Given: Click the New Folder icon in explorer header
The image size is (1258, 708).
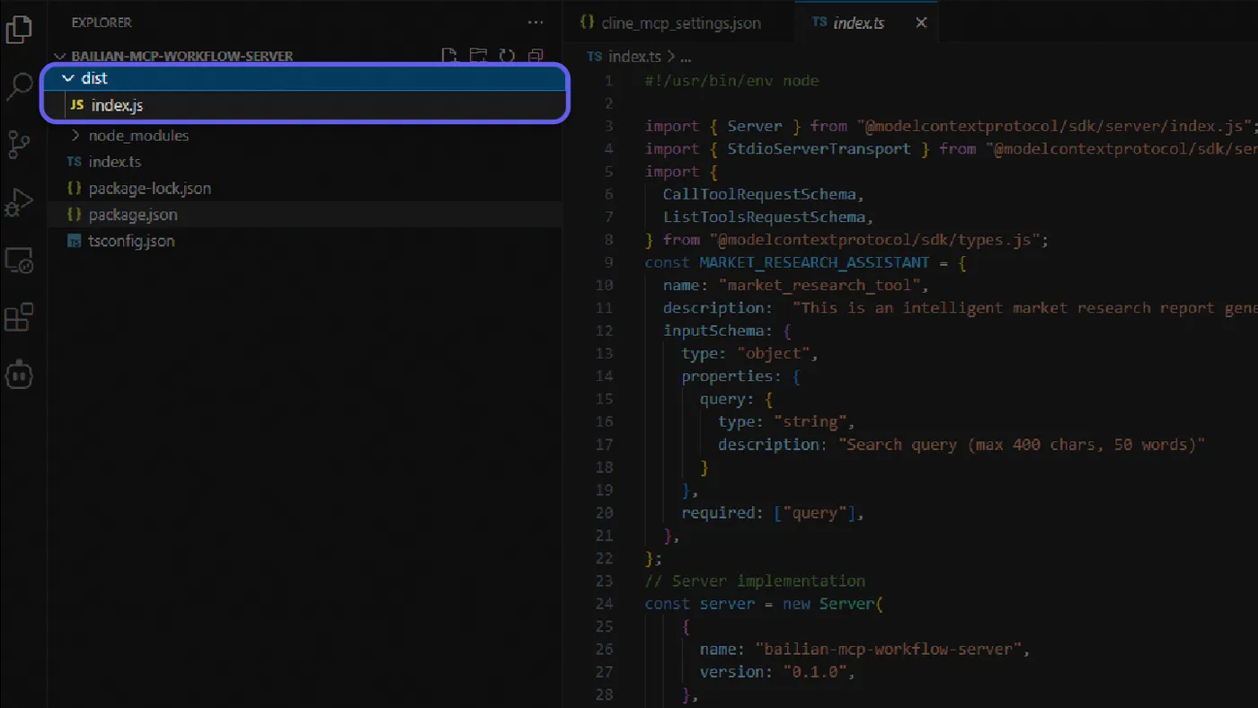Looking at the screenshot, I should 478,57.
